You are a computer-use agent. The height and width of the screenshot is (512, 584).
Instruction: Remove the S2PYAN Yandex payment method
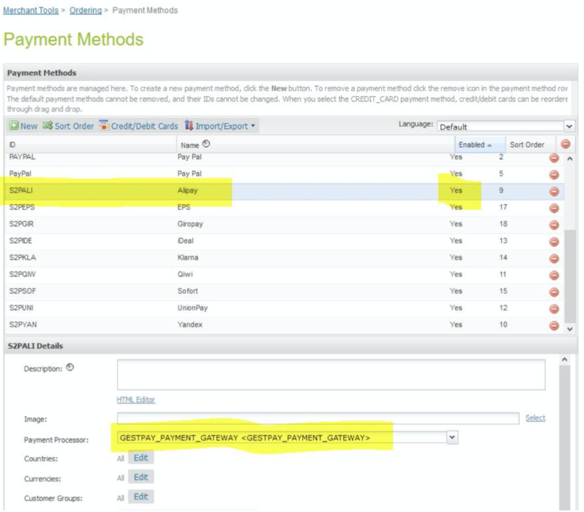pyautogui.click(x=554, y=325)
